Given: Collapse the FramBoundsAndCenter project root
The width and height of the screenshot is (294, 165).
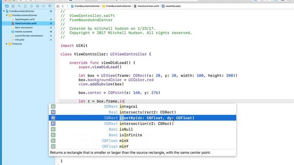Looking at the screenshot, I should pos(4,11).
